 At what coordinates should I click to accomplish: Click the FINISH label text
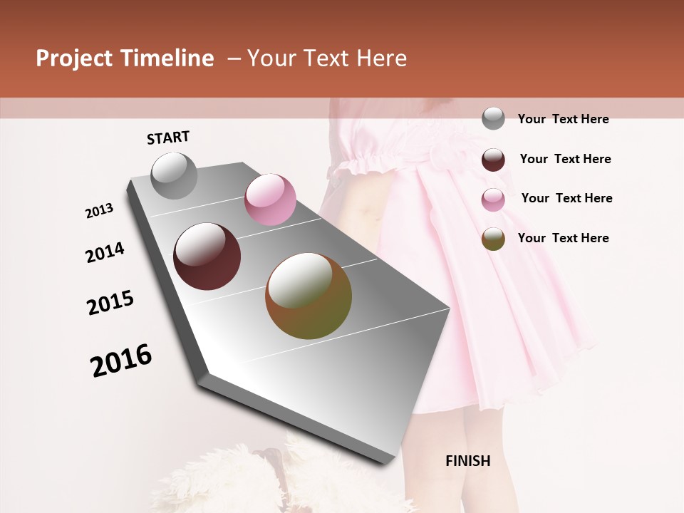point(468,461)
